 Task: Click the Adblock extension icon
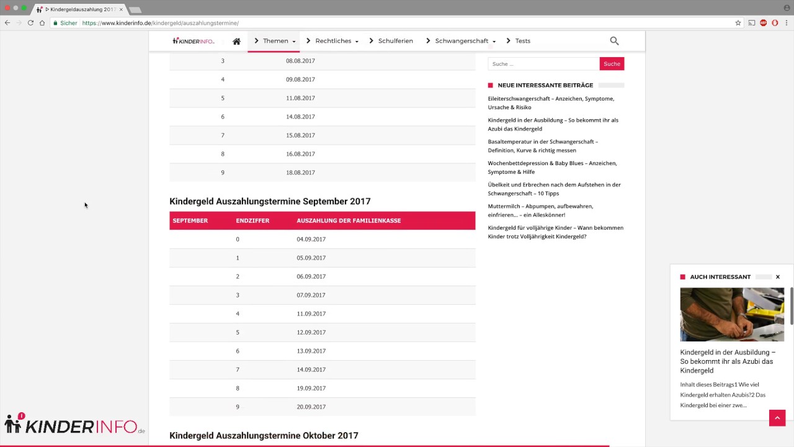pyautogui.click(x=764, y=23)
